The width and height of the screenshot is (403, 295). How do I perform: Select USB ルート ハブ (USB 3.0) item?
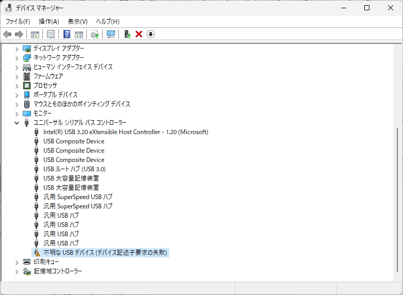click(74, 169)
